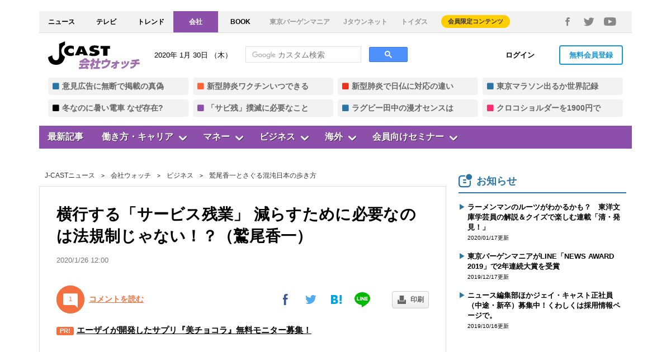Click the J-CAST 会社ウォッチ logo
The height and width of the screenshot is (352, 671).
point(94,55)
